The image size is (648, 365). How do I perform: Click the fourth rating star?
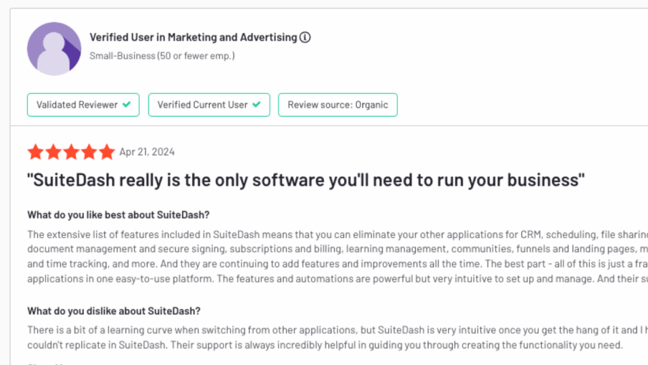[89, 152]
